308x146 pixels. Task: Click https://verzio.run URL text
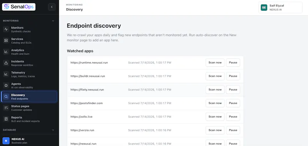point(82,130)
